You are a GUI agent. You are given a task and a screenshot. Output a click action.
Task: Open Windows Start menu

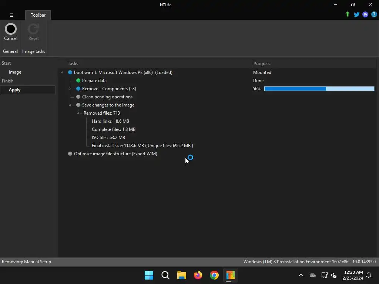click(149, 275)
